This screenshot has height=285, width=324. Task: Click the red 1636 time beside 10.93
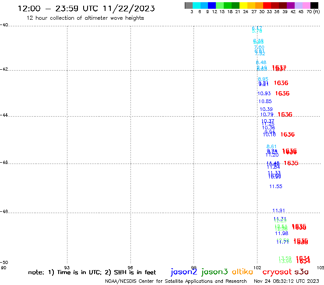click(x=282, y=93)
